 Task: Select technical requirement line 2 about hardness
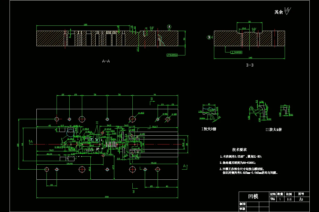pos(238,163)
